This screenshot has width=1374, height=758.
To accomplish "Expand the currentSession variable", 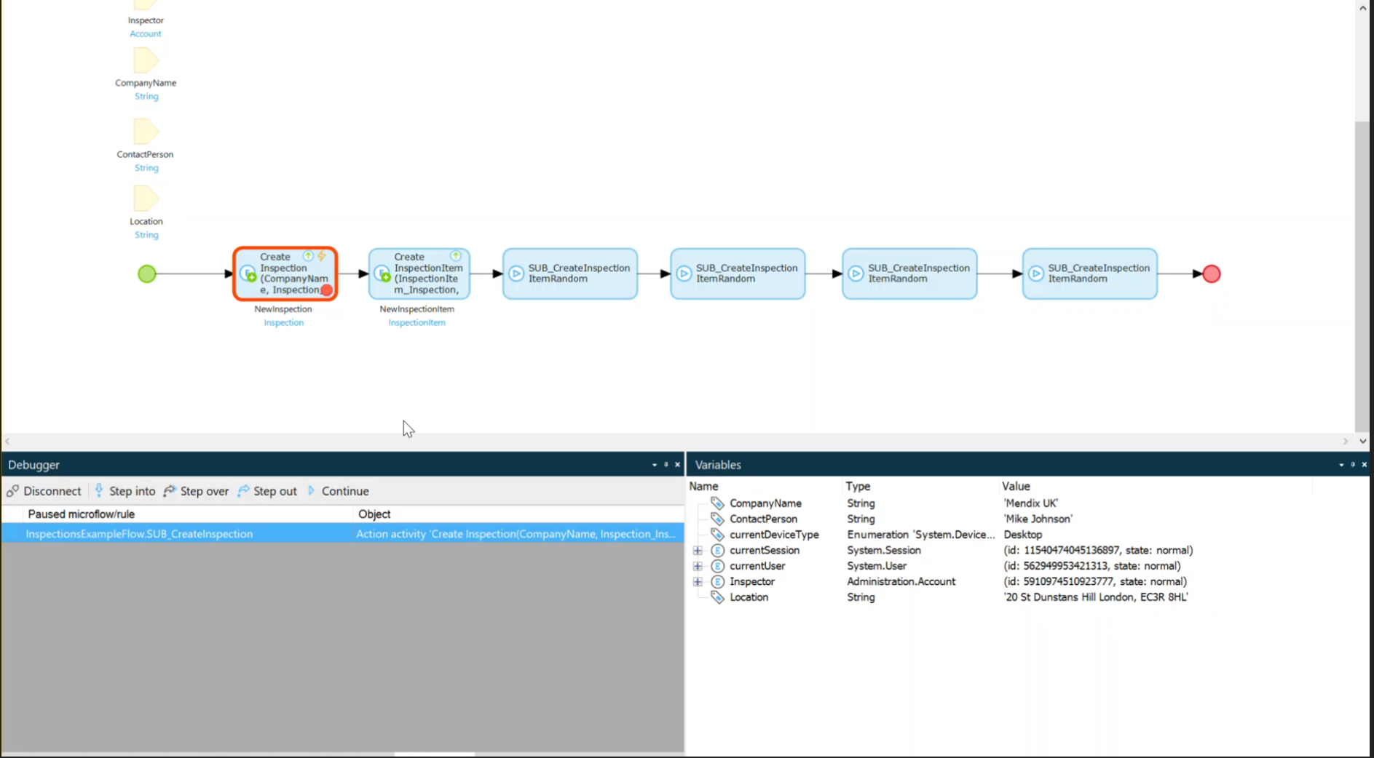I will click(698, 550).
